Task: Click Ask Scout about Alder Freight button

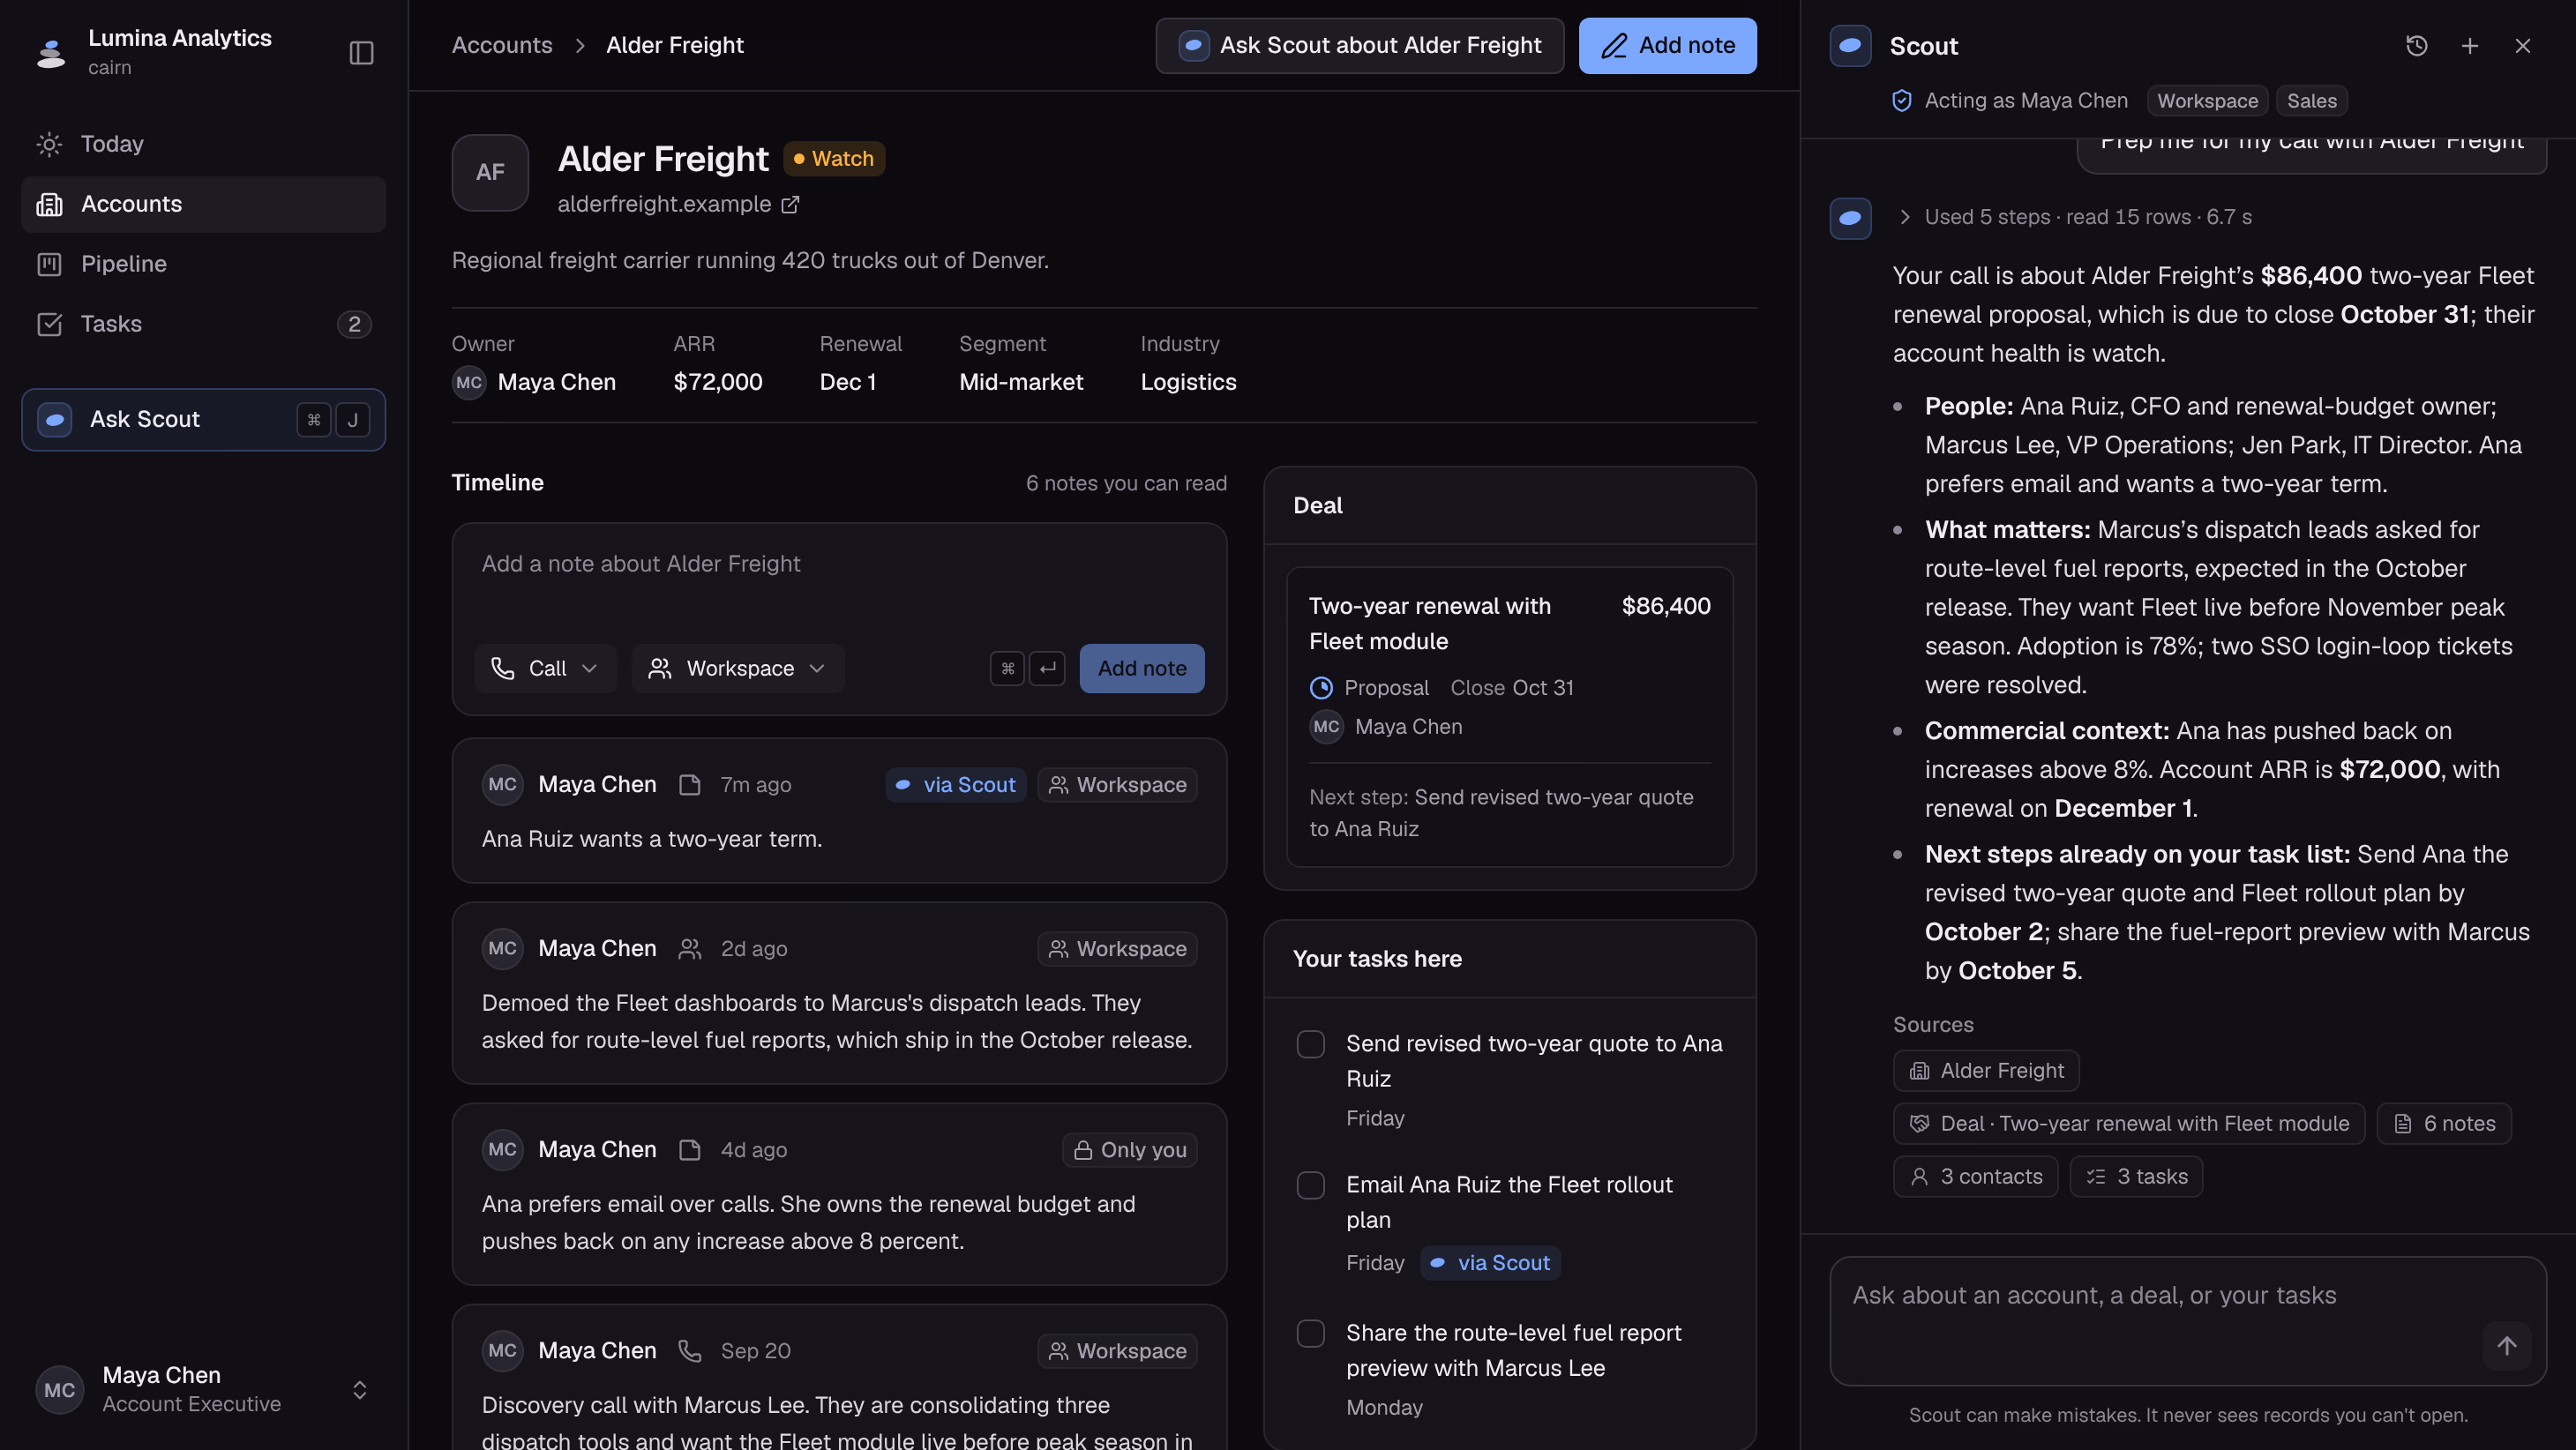Action: pyautogui.click(x=1359, y=45)
